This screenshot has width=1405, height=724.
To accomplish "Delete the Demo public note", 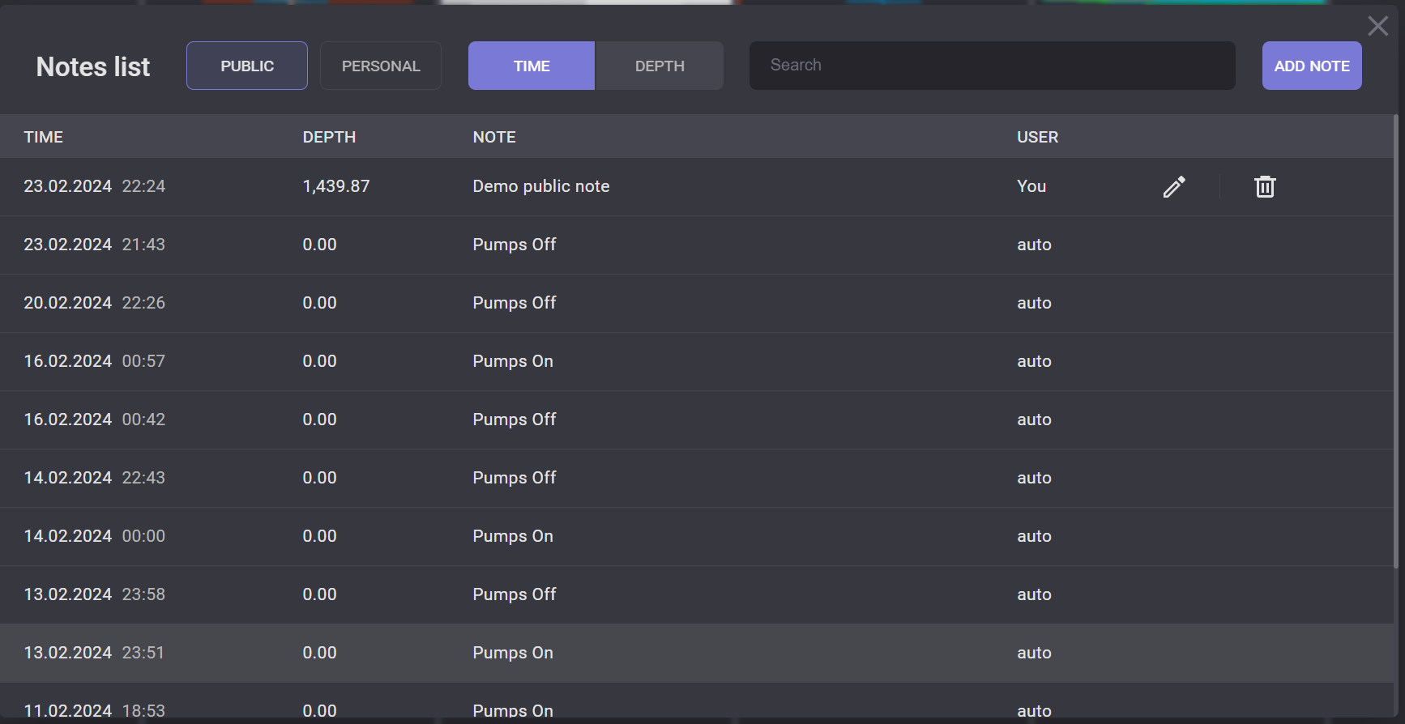I will tap(1265, 187).
